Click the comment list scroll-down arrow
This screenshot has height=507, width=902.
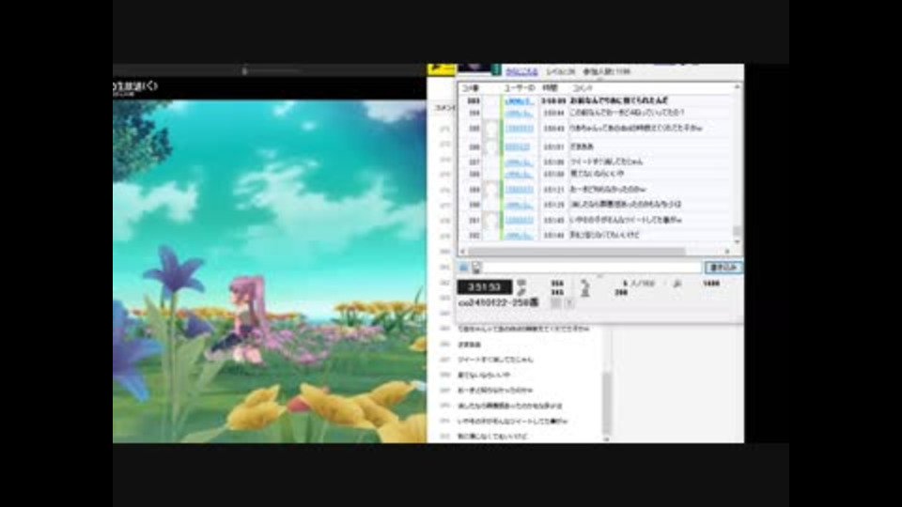point(737,241)
